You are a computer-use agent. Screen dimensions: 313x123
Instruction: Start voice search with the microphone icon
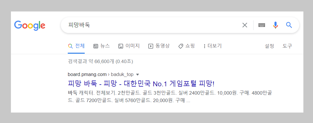point(275,25)
